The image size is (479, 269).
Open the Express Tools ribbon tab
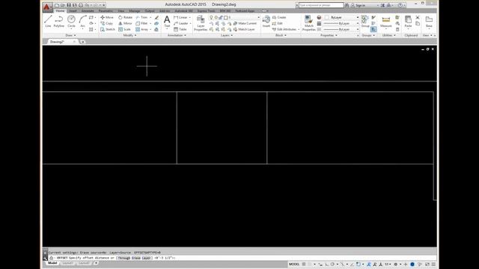[207, 10]
